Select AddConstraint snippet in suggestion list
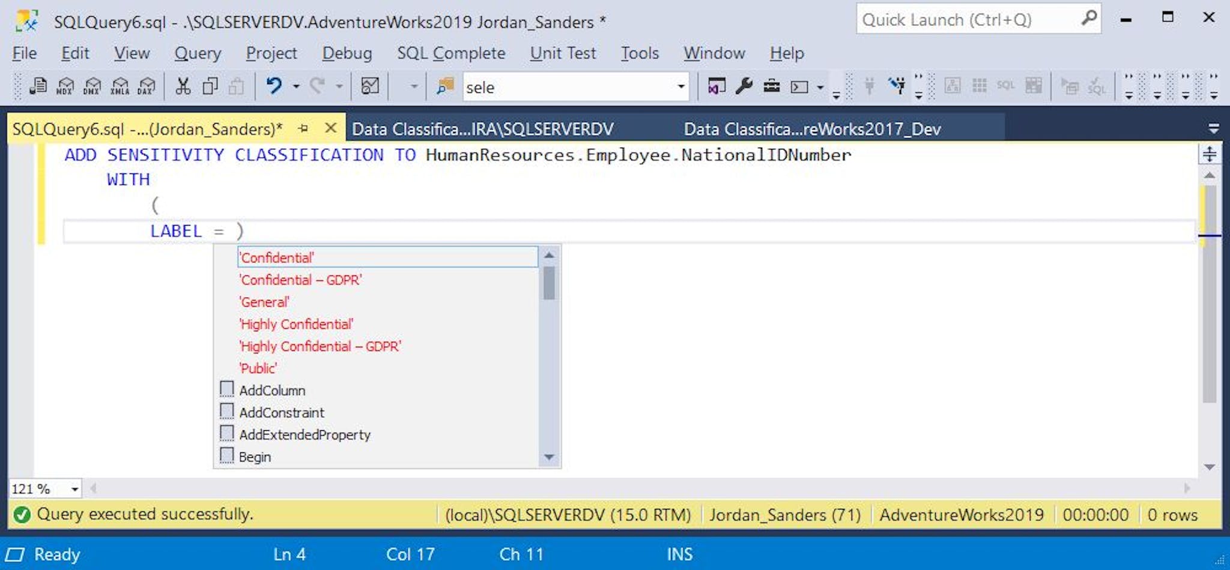Screen dimensions: 1230x570 pyautogui.click(x=281, y=413)
